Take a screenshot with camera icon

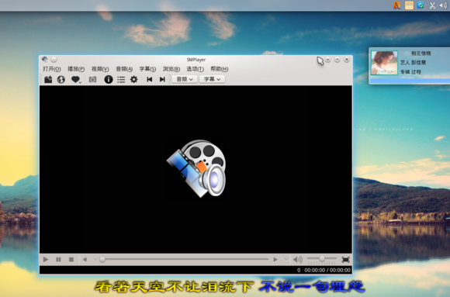coord(92,80)
